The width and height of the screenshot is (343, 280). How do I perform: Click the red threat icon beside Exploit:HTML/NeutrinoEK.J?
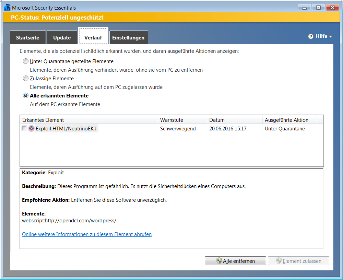pyautogui.click(x=32, y=129)
